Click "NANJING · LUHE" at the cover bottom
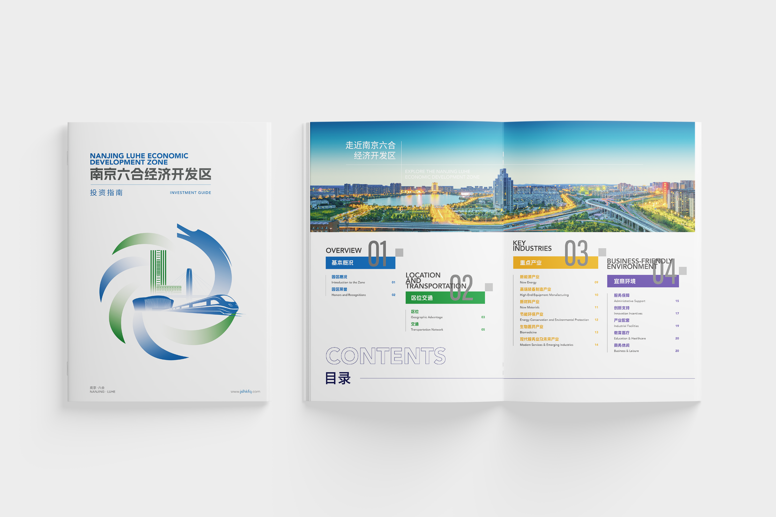Viewport: 776px width, 517px height. [x=103, y=392]
